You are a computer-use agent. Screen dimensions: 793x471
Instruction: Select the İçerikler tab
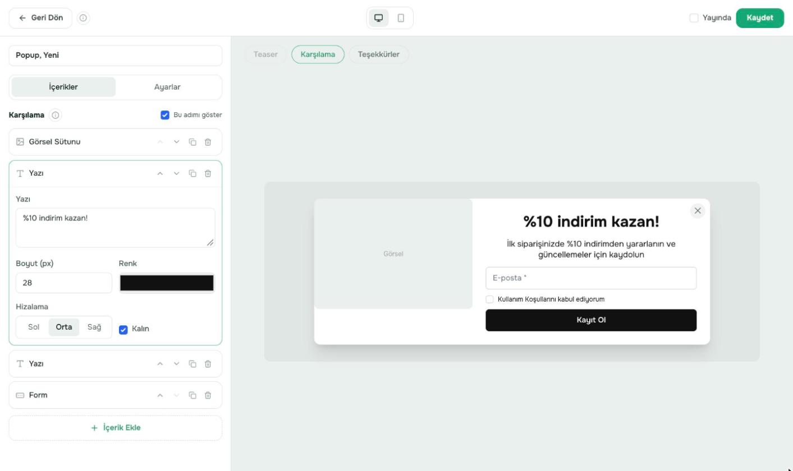point(63,87)
